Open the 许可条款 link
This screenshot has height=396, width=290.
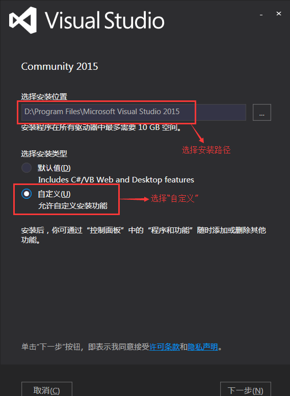pyautogui.click(x=165, y=347)
